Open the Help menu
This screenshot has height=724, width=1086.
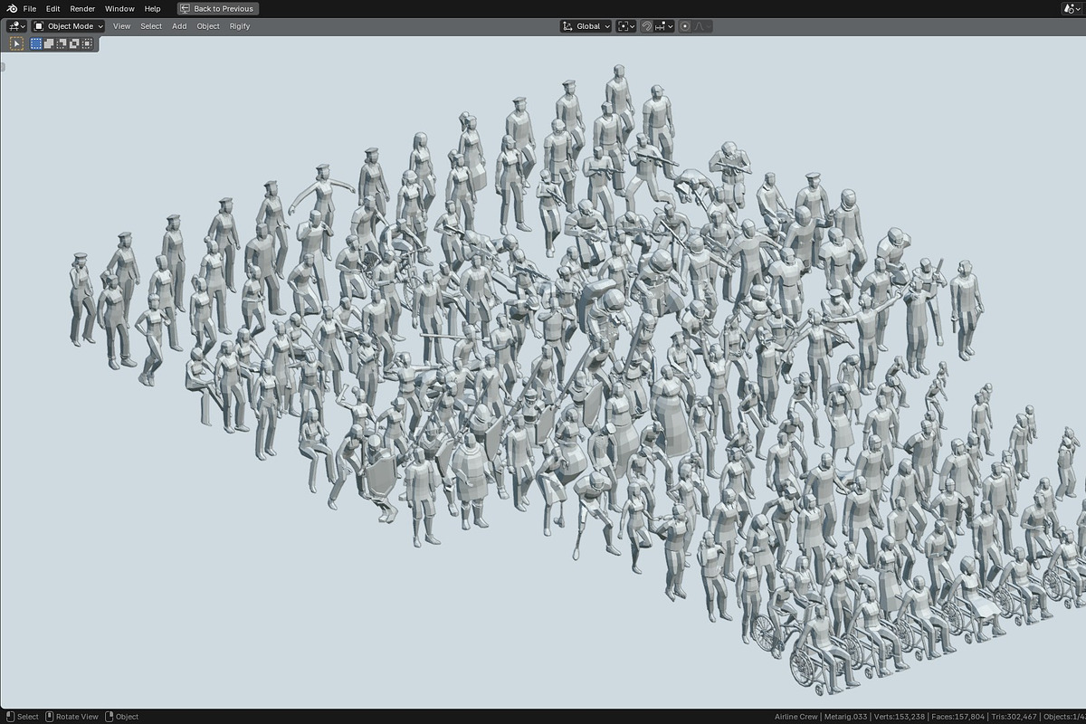click(x=152, y=8)
